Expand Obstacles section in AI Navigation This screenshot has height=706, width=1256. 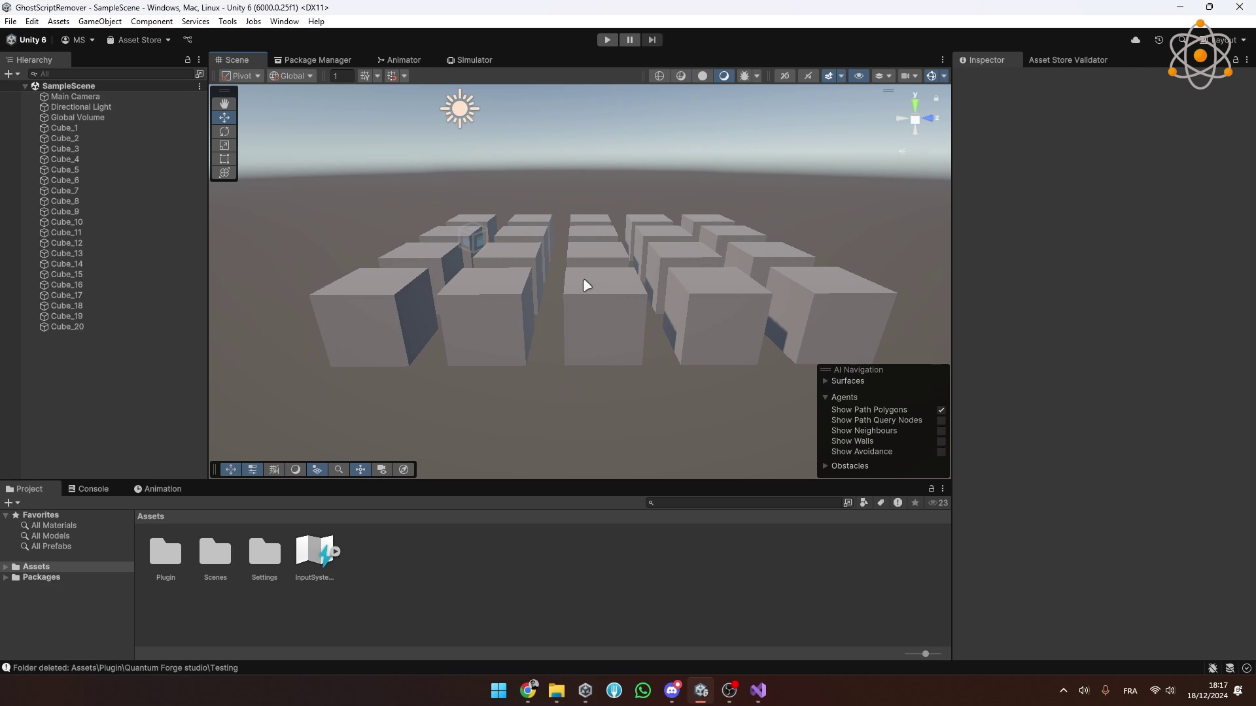point(826,466)
